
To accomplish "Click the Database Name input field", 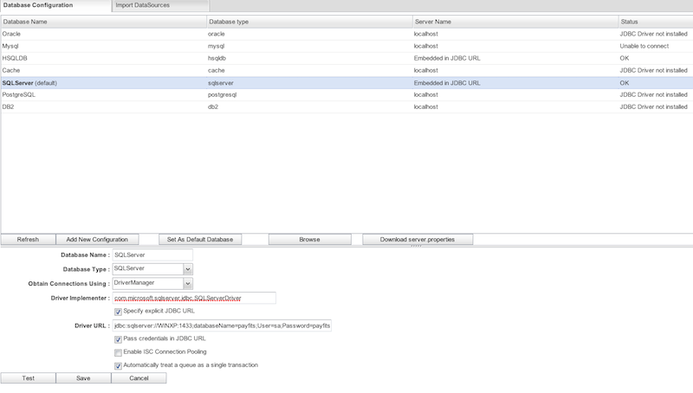I will pyautogui.click(x=152, y=255).
